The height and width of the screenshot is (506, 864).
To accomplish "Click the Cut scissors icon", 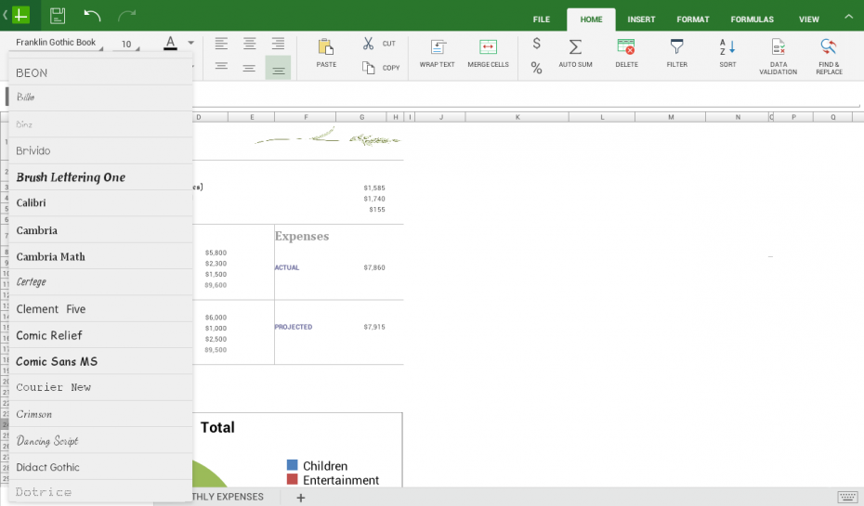I will pos(368,44).
